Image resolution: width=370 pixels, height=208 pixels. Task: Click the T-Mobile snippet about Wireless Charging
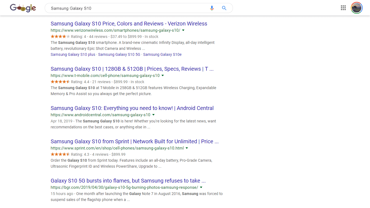click(x=134, y=91)
